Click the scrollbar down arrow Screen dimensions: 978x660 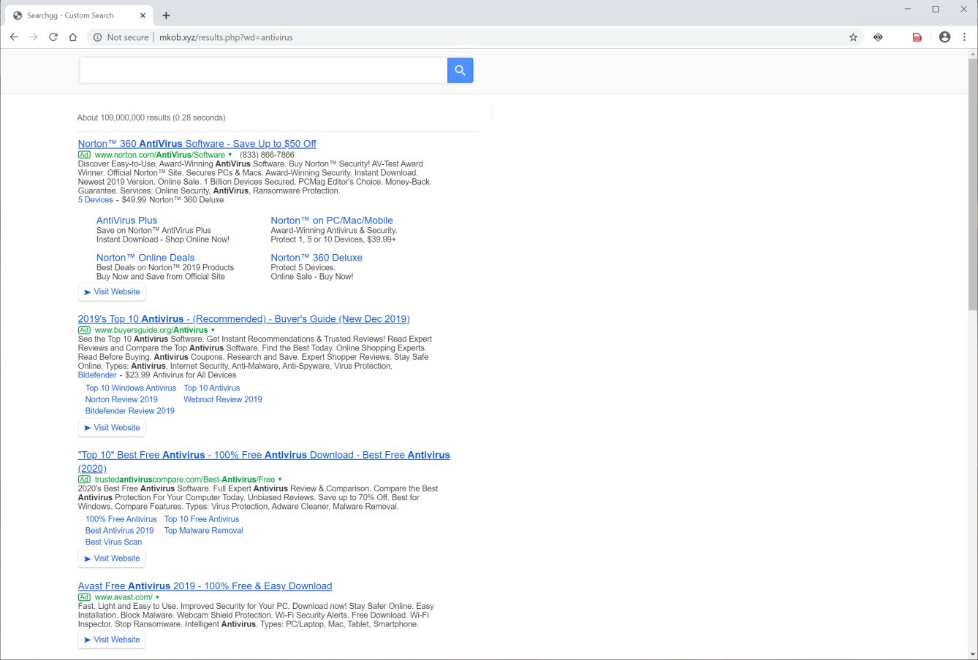click(972, 654)
